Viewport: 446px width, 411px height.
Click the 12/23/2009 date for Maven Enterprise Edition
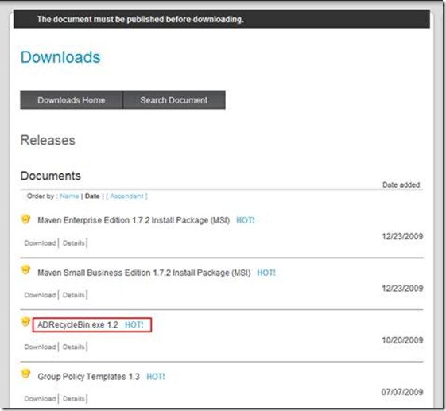tap(402, 236)
